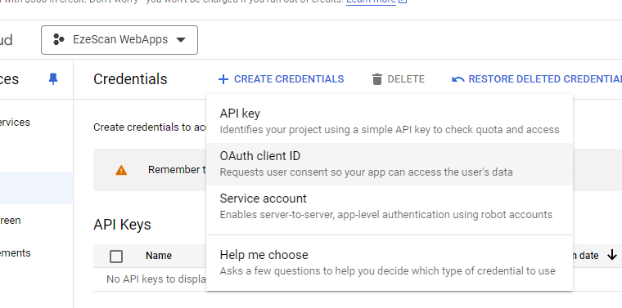
Task: Click the trash can Delete icon
Action: (376, 79)
